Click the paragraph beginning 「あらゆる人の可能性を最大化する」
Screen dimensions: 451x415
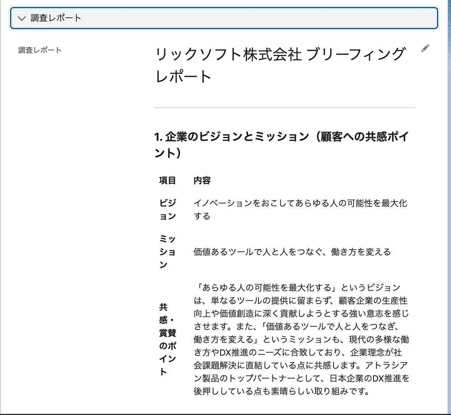point(301,339)
